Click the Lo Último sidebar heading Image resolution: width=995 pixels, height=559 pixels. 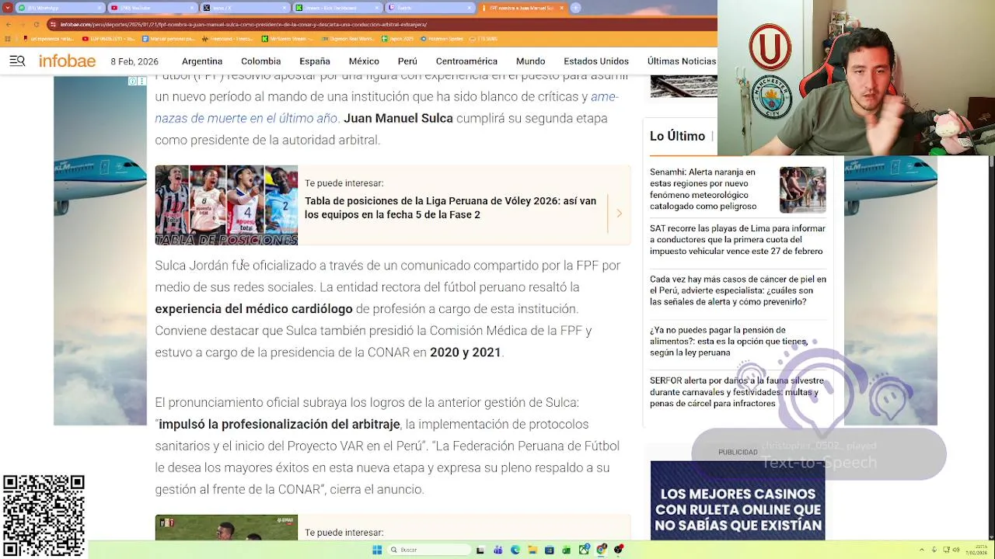(x=677, y=136)
